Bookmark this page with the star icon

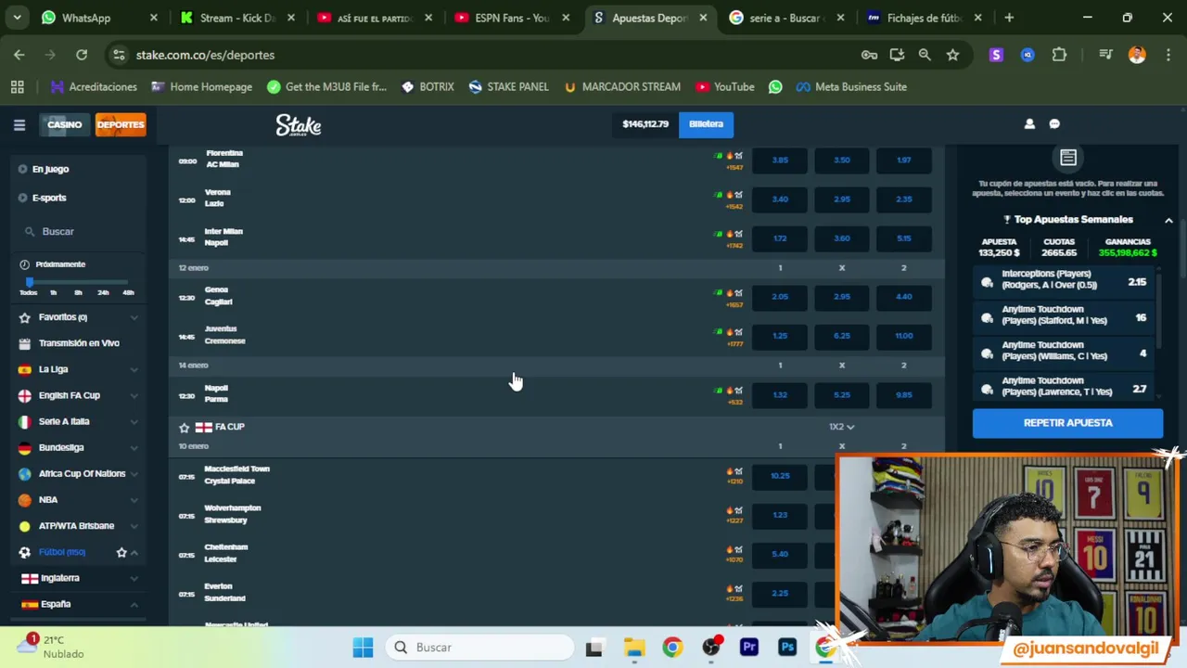click(952, 55)
